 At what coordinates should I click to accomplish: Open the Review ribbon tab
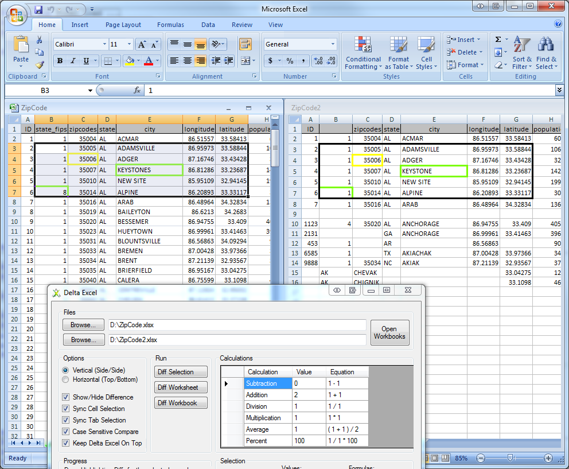coord(242,25)
